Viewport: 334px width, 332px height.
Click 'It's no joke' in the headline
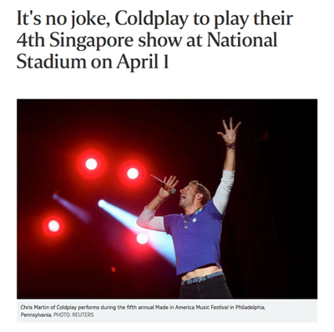[x=63, y=19]
